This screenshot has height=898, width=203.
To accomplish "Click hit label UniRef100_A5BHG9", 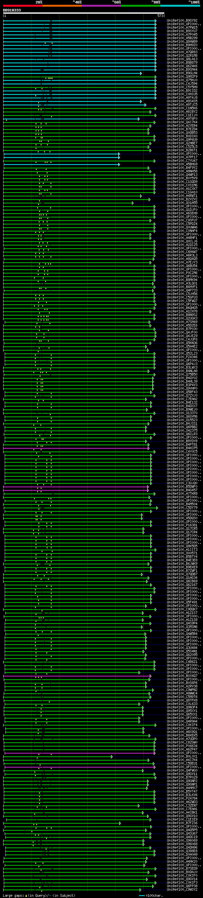I will coord(182,164).
